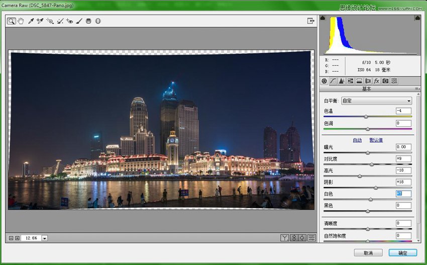Screen dimensions: 427x265
Task: Expand the 基本 panel flyout menu
Action: 417,89
